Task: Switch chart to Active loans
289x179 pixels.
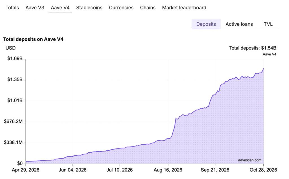Action: click(239, 24)
